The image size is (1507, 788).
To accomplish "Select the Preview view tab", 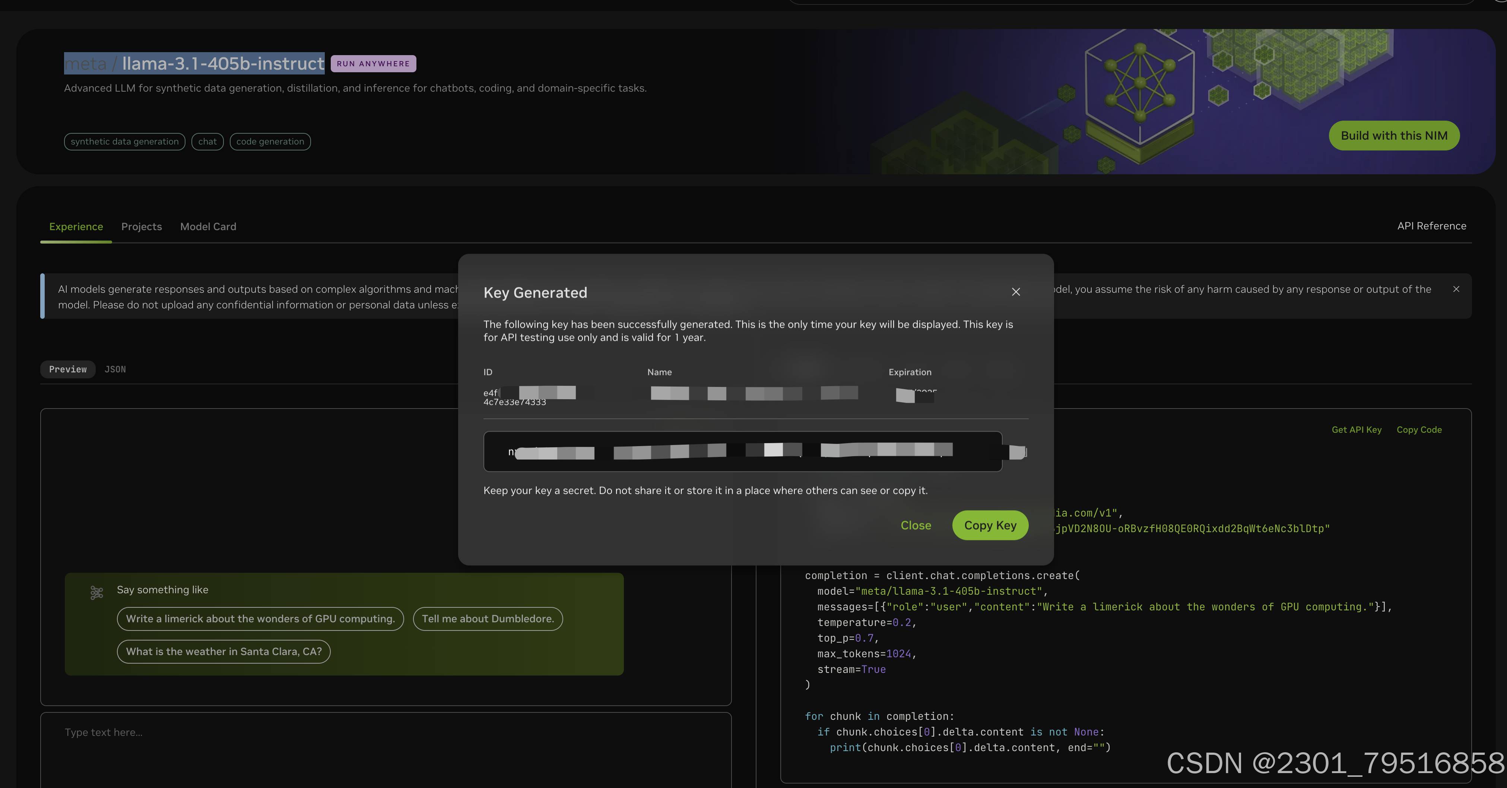I will (x=68, y=369).
